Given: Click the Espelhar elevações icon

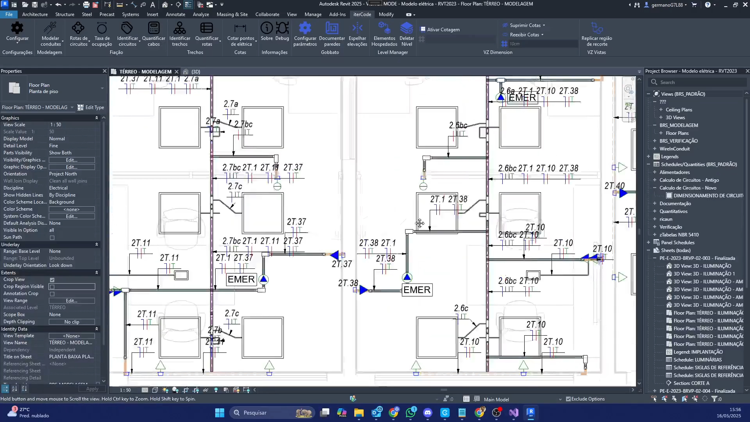Looking at the screenshot, I should 357,28.
